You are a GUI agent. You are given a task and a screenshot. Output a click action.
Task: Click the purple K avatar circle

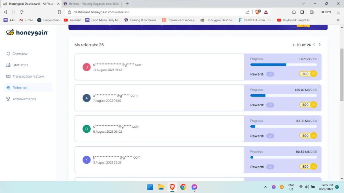coord(87,160)
